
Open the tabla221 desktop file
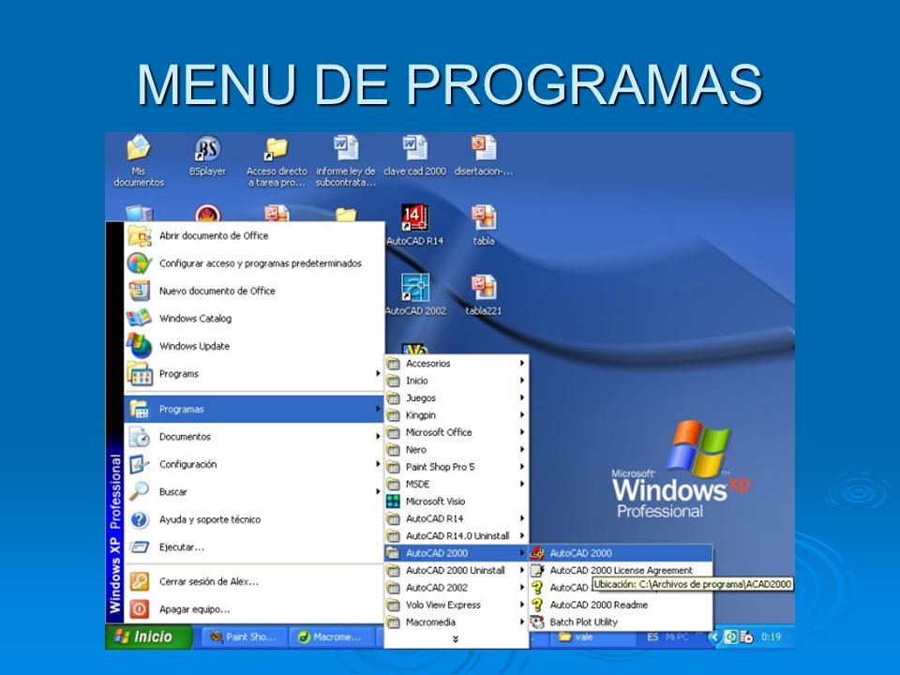click(484, 295)
